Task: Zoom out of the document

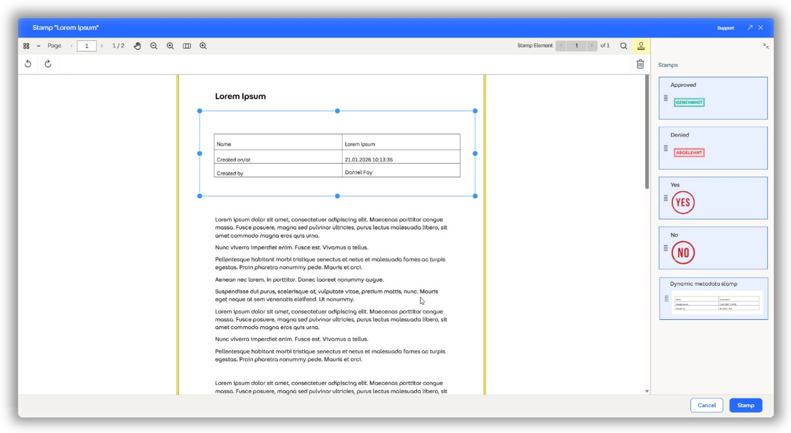Action: (x=154, y=46)
